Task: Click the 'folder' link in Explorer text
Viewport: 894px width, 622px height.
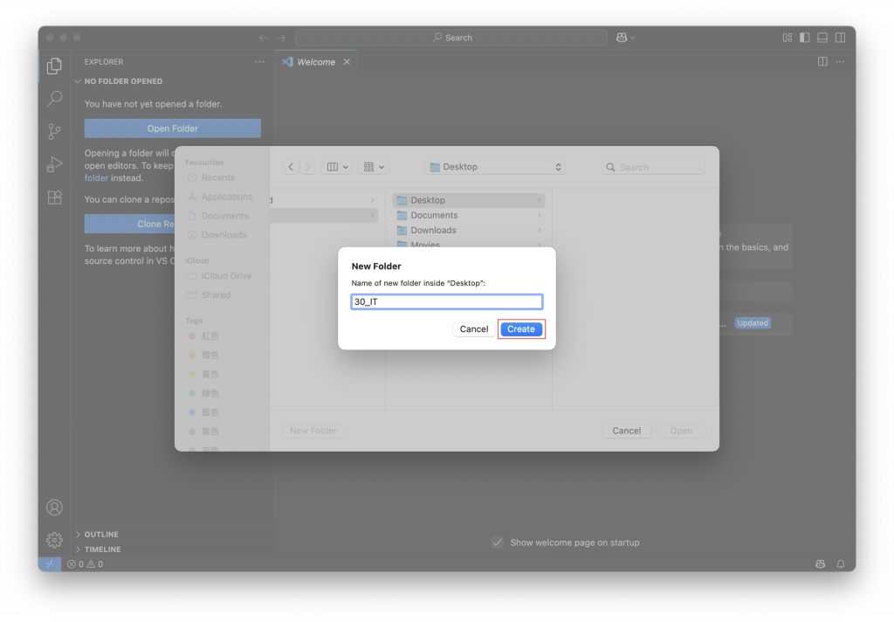Action: 96,178
